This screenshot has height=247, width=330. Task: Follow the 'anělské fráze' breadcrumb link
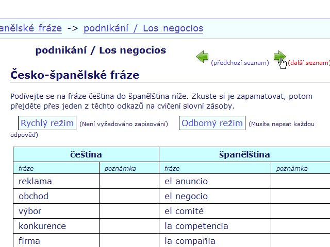[31, 28]
